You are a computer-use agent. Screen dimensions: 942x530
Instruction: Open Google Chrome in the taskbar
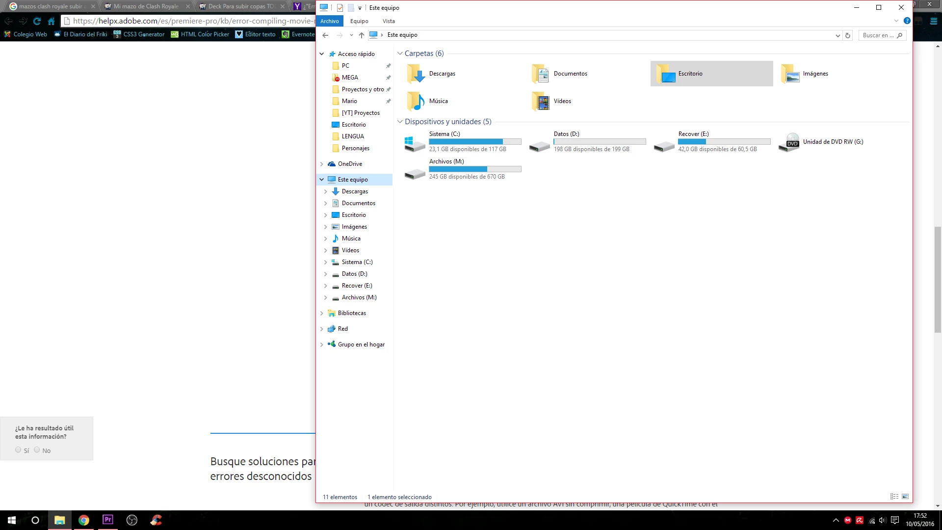coord(84,520)
